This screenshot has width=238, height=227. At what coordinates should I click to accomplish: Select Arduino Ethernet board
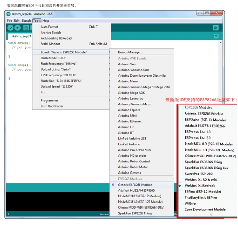(141, 121)
